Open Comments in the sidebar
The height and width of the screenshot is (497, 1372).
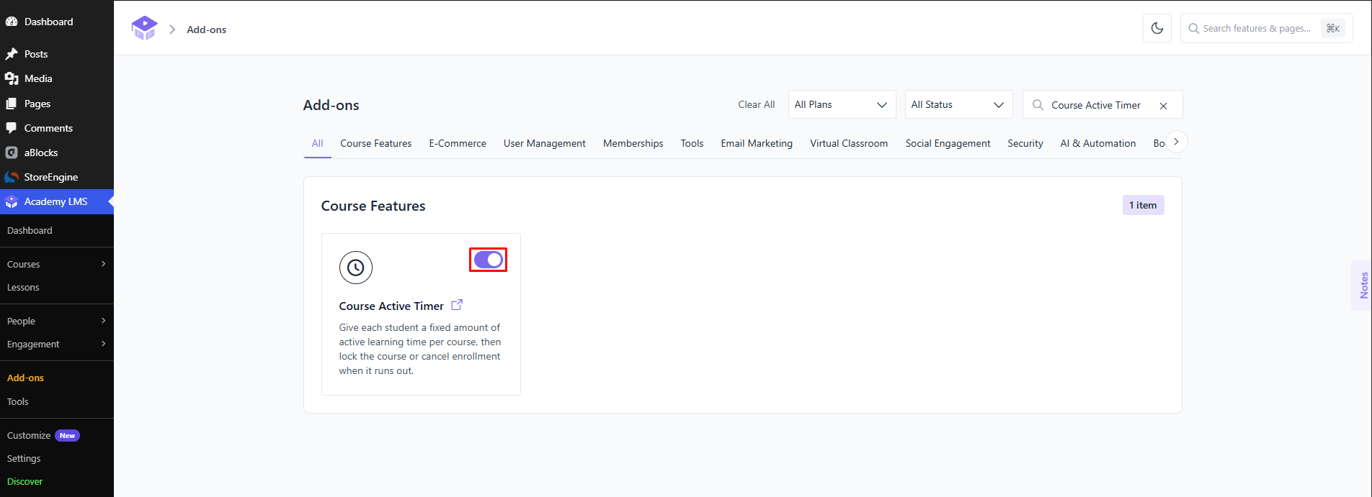[x=57, y=128]
